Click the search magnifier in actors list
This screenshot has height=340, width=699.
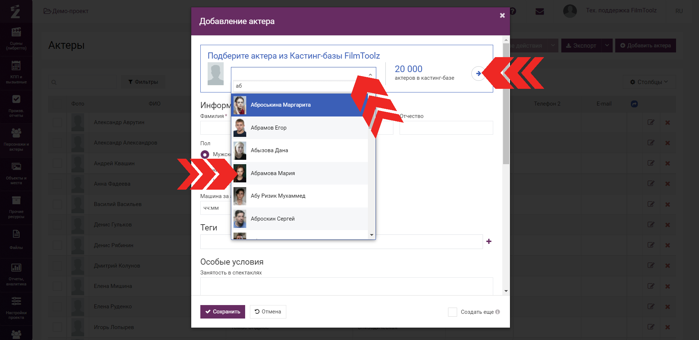point(54,82)
